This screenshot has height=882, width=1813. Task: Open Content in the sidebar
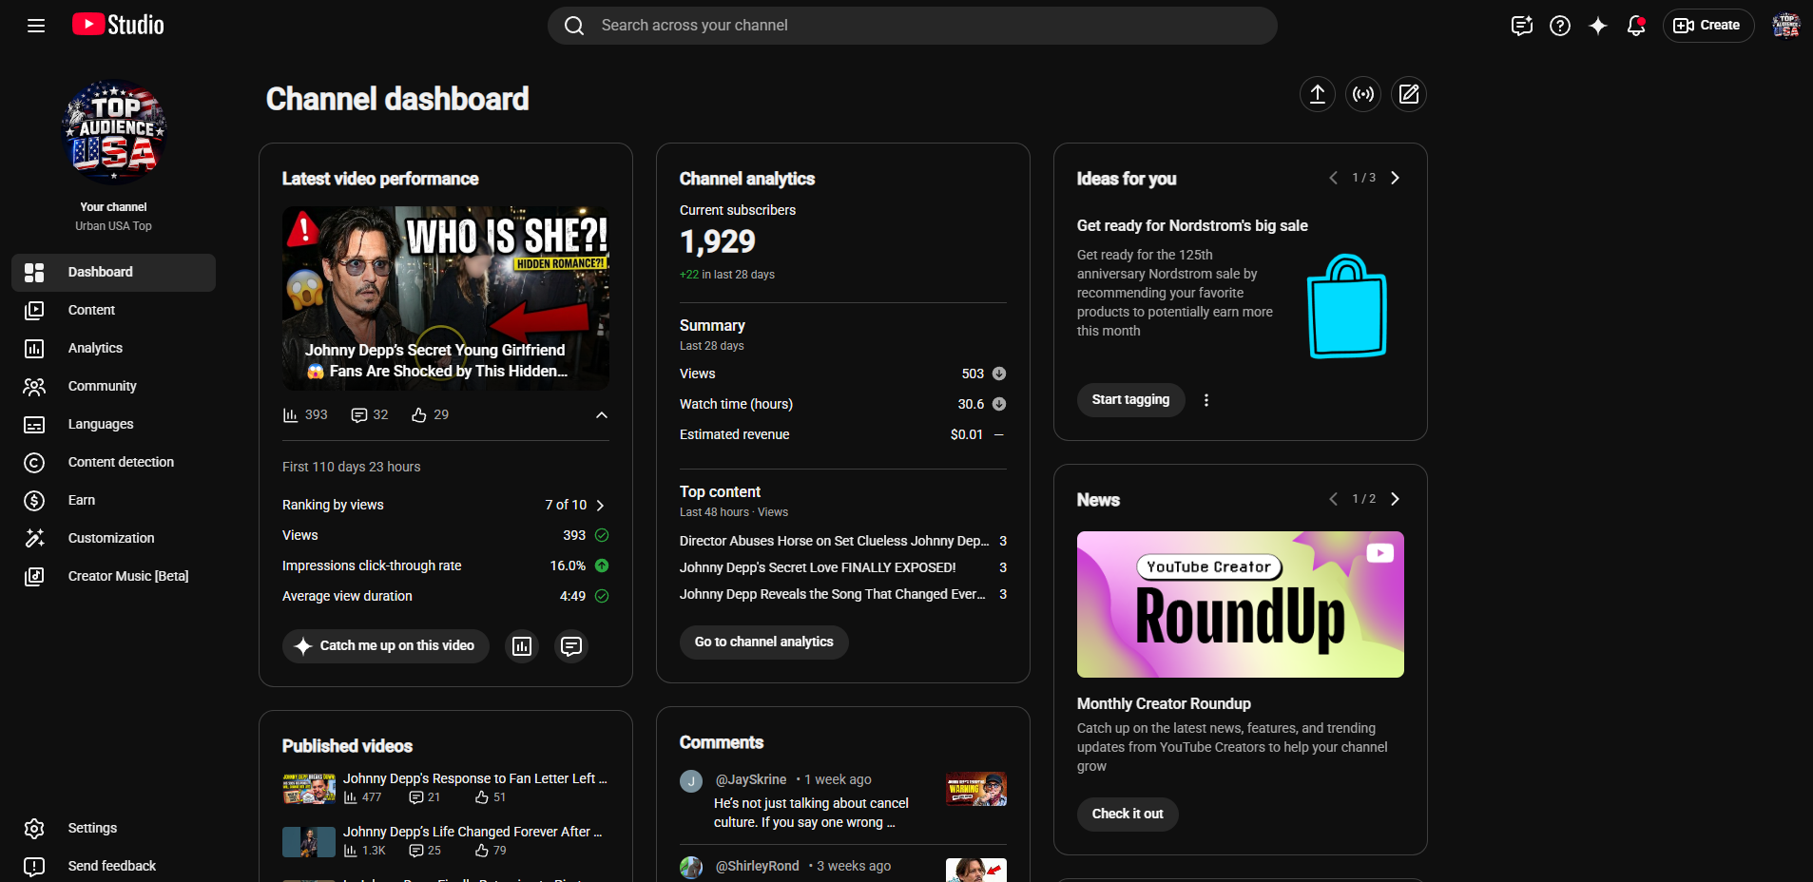pos(113,310)
